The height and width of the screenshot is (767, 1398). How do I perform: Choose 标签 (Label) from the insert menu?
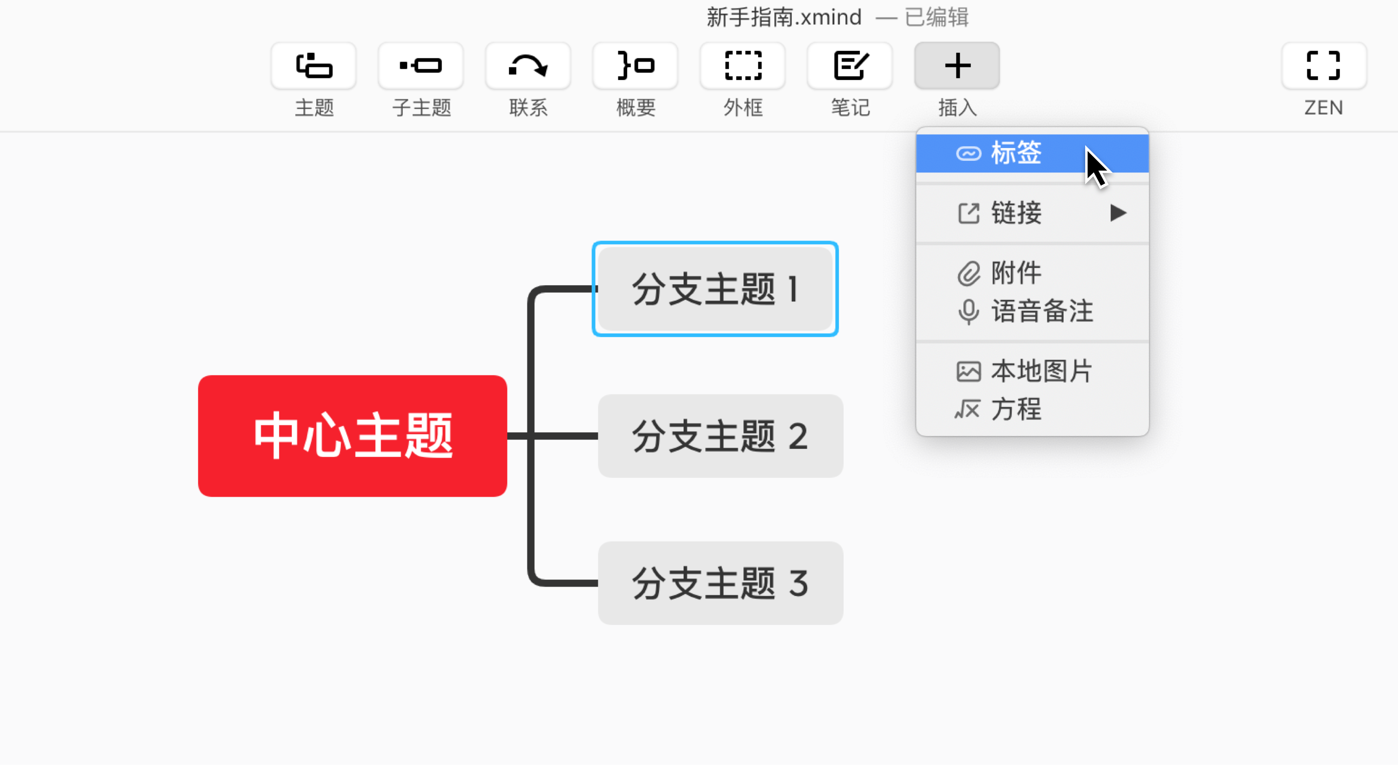click(1015, 153)
